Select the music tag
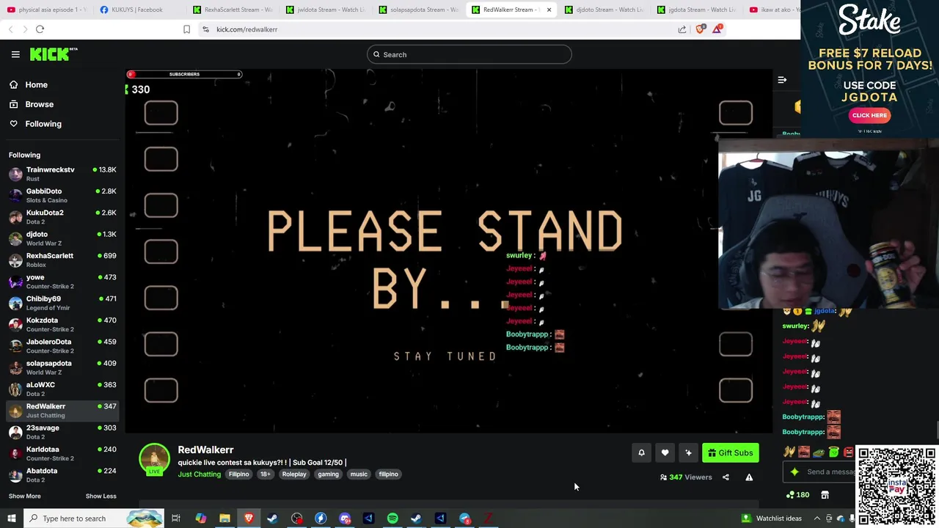This screenshot has height=528, width=939. [x=359, y=474]
